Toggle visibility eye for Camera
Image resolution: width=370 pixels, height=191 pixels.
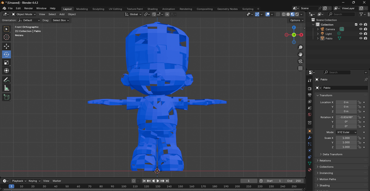pyautogui.click(x=361, y=29)
